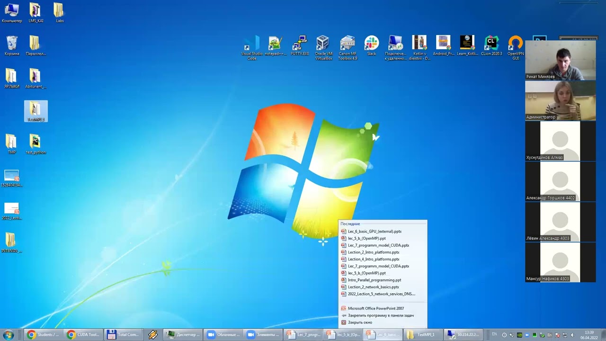Select the Параллел... folder icon

tap(36, 46)
